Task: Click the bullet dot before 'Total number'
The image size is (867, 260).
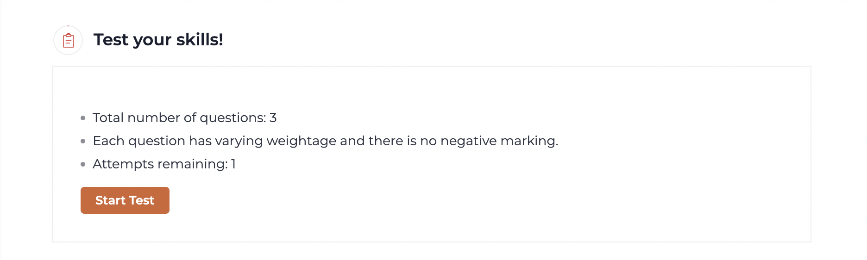Action: coord(83,118)
